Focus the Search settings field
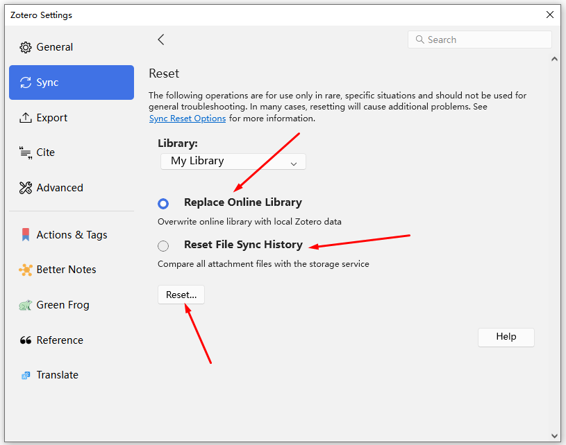The height and width of the screenshot is (445, 566). pos(480,40)
